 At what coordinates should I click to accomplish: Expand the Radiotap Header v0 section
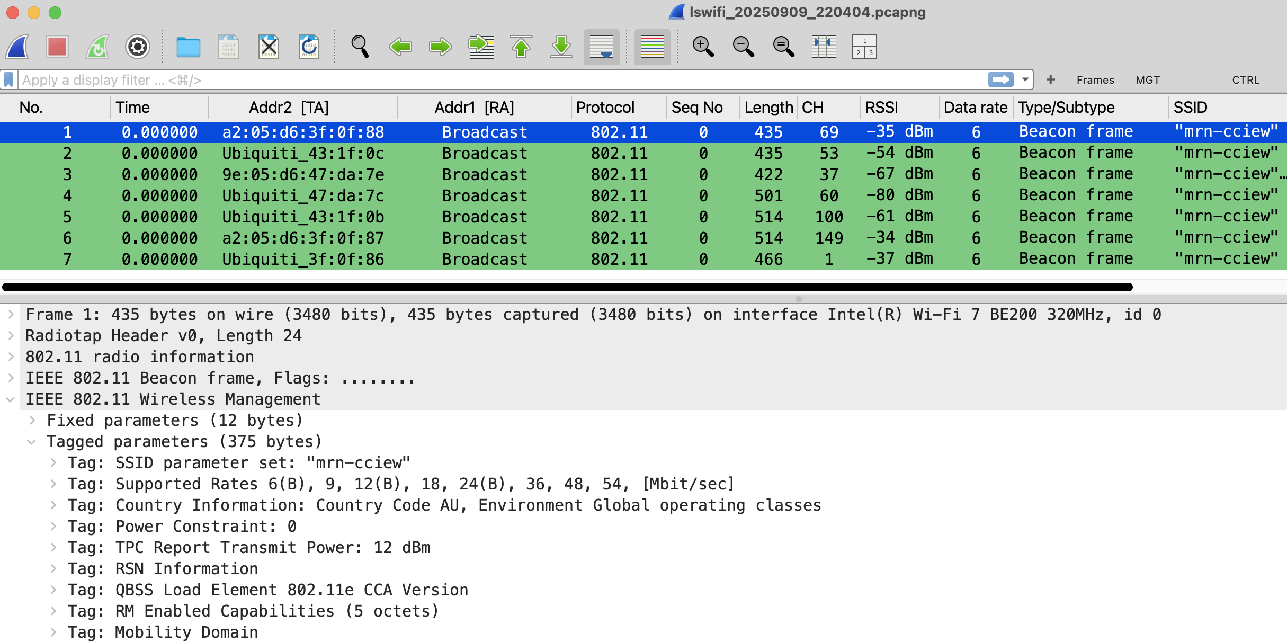11,336
